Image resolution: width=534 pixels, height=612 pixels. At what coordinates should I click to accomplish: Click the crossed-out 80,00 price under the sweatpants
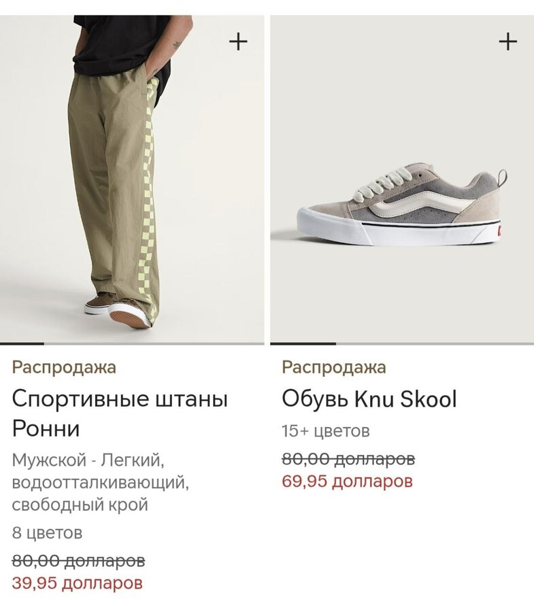point(78,561)
